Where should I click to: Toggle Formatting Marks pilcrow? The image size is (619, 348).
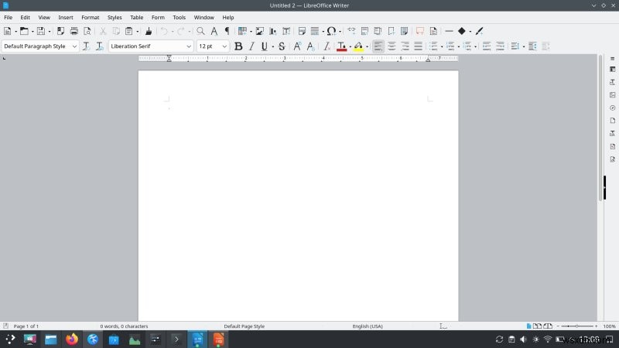(x=227, y=31)
